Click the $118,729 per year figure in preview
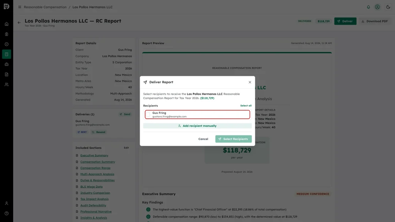Viewport: 395px width, 222px height. (x=237, y=150)
